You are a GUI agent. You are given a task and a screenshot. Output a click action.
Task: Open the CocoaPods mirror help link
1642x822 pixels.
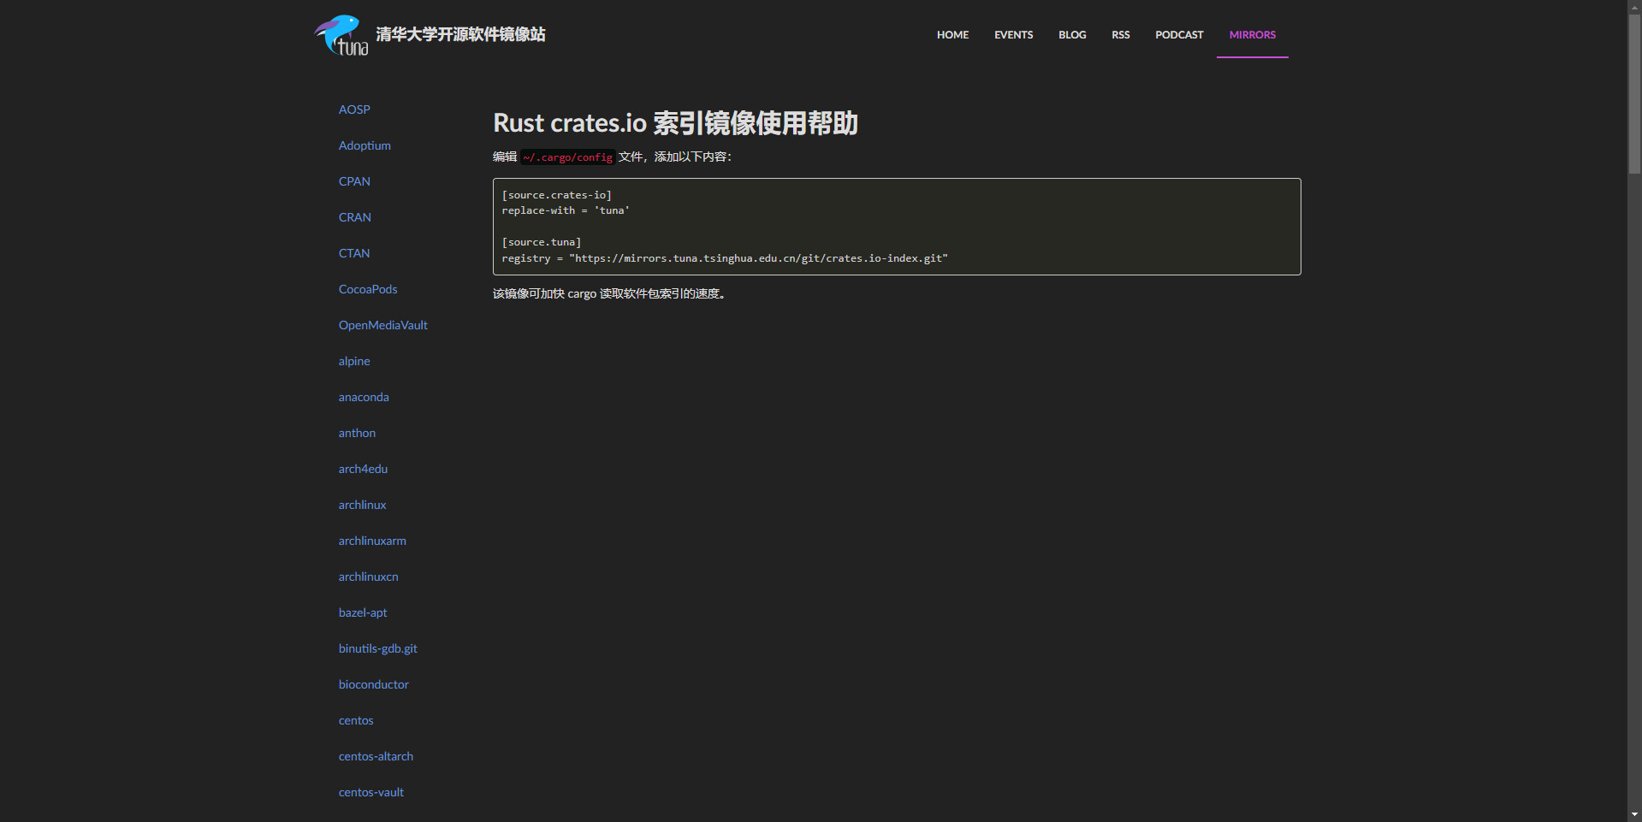[368, 289]
